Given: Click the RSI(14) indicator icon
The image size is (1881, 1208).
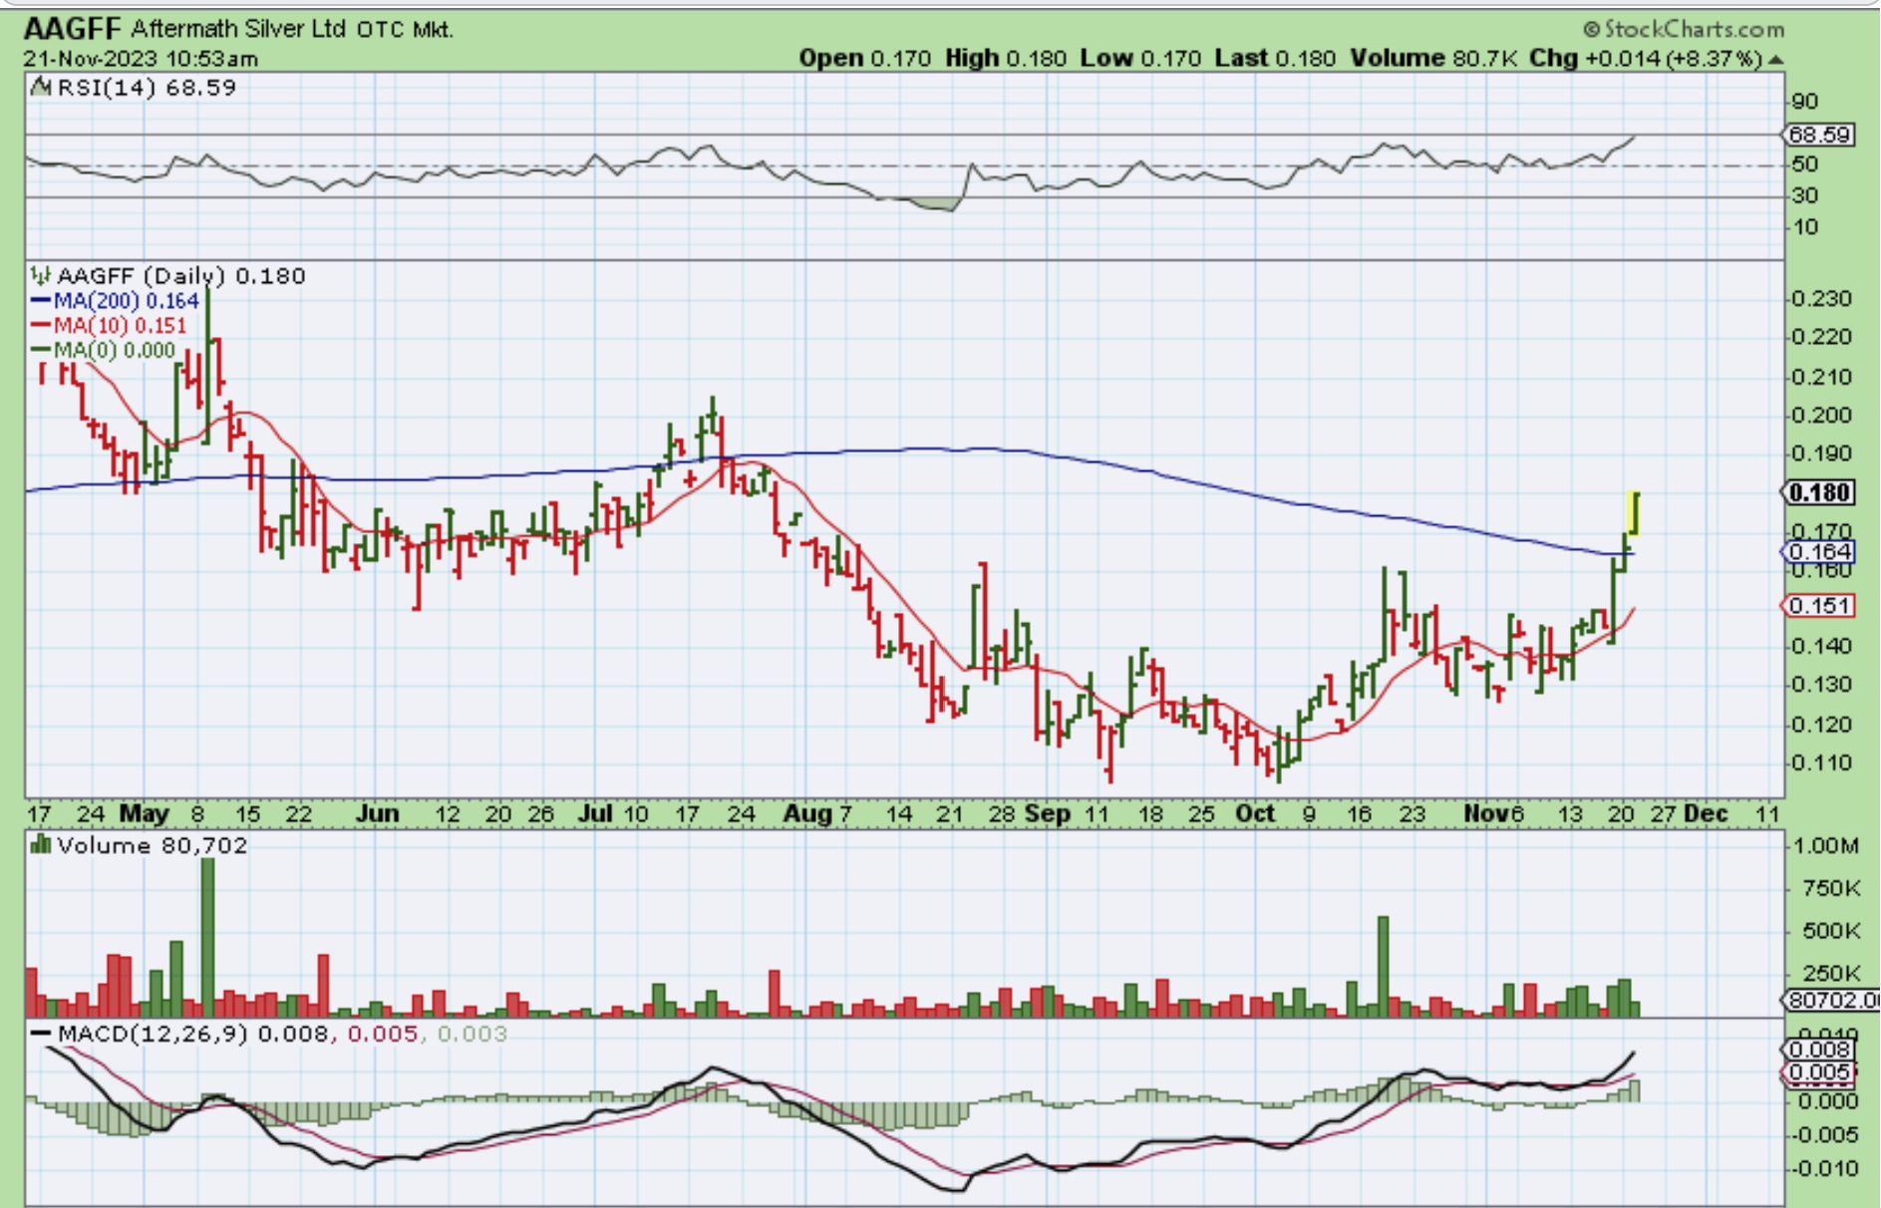Looking at the screenshot, I should (41, 88).
